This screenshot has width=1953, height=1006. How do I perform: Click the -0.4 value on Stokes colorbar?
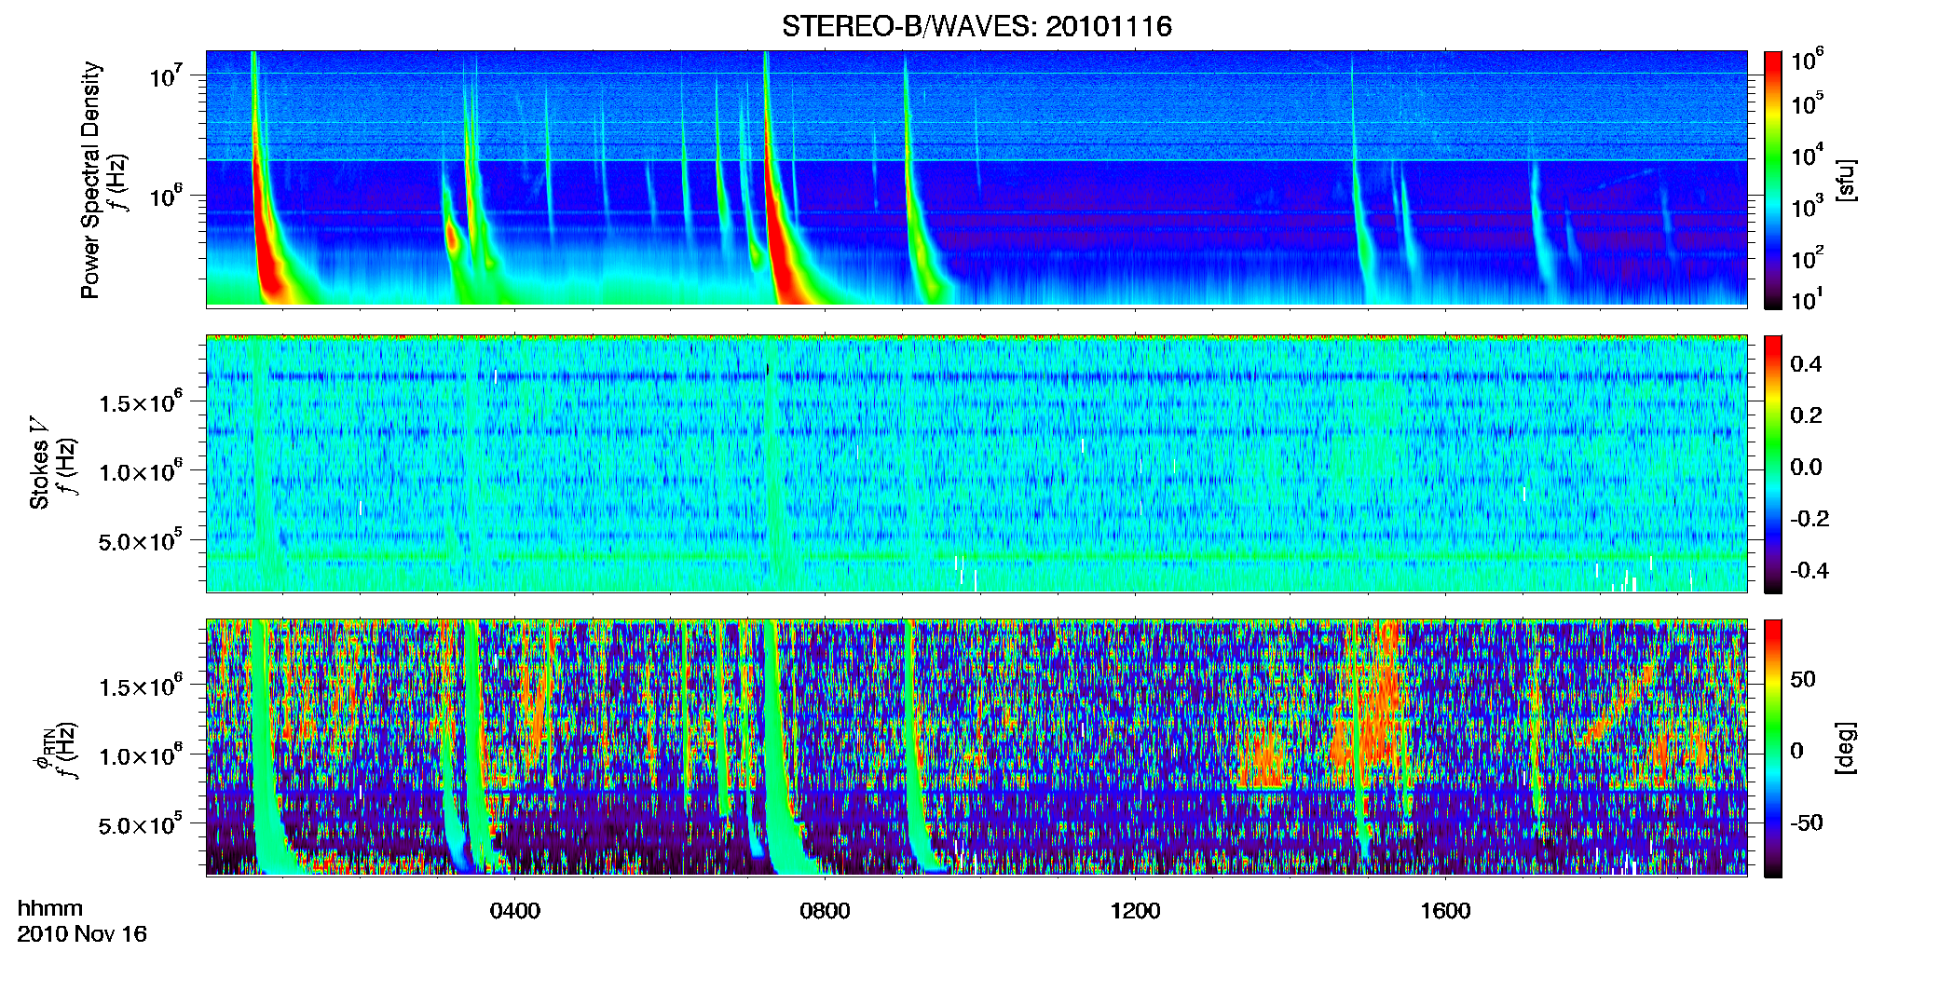coord(1809,570)
